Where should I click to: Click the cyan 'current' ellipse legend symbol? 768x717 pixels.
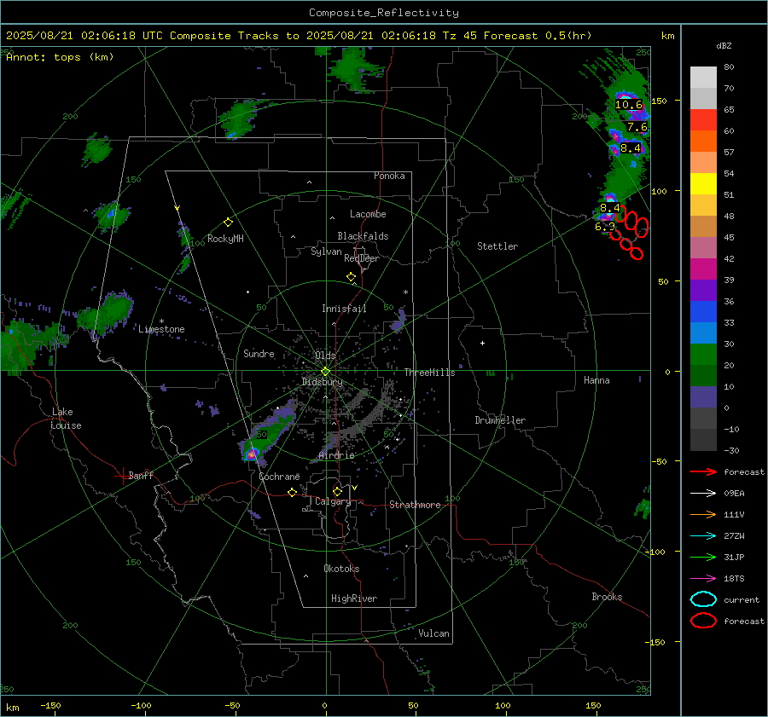coord(703,599)
